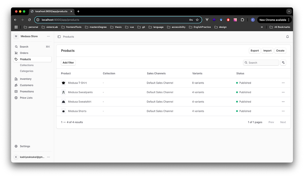Open the password key icon
304x177 pixels.
click(x=191, y=20)
